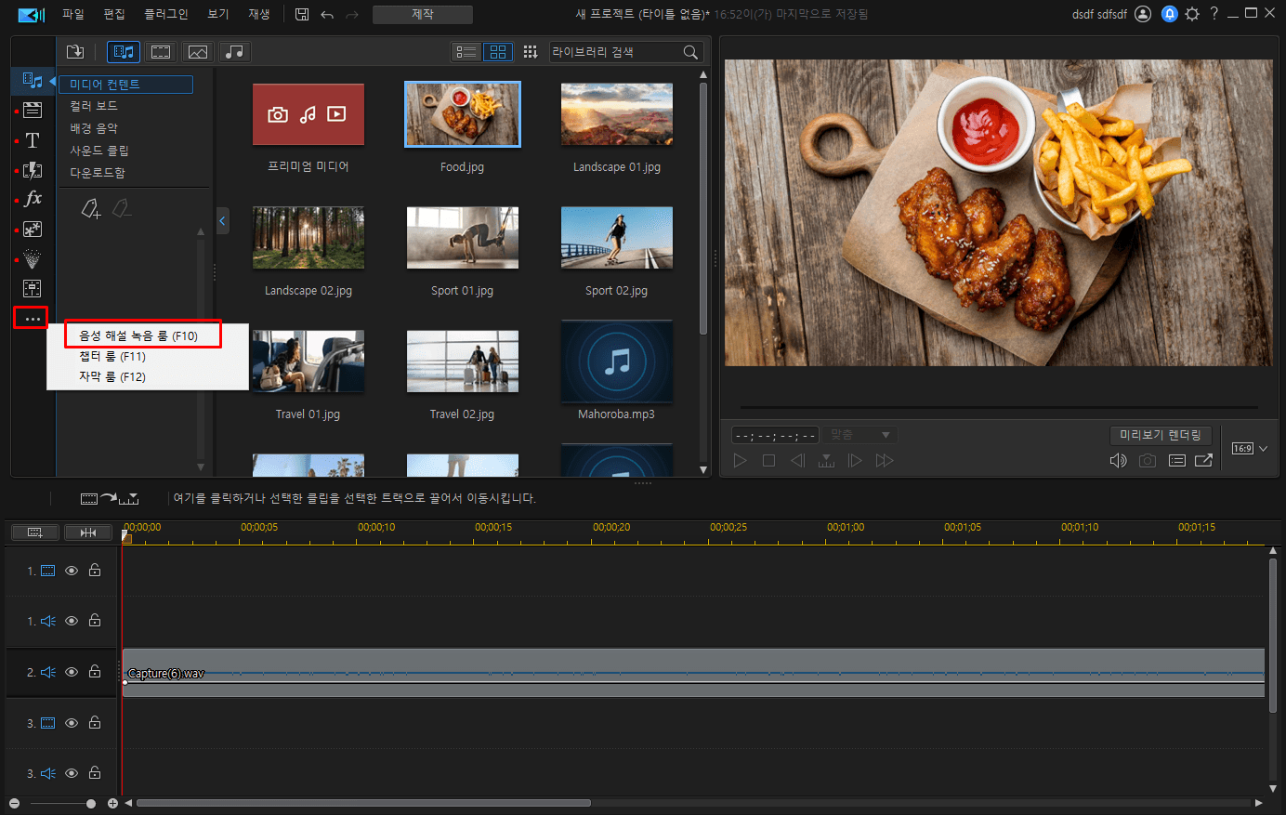The height and width of the screenshot is (815, 1286).
Task: Click the add new tag icon
Action: click(90, 208)
